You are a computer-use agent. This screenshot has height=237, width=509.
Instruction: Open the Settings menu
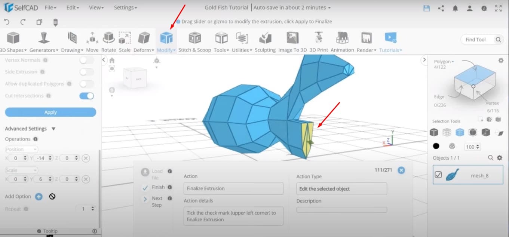point(125,7)
